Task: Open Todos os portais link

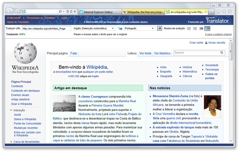Action: (211, 76)
